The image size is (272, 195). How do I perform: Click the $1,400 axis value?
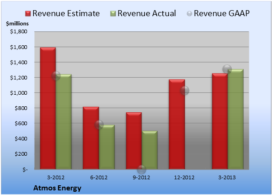click(x=19, y=62)
